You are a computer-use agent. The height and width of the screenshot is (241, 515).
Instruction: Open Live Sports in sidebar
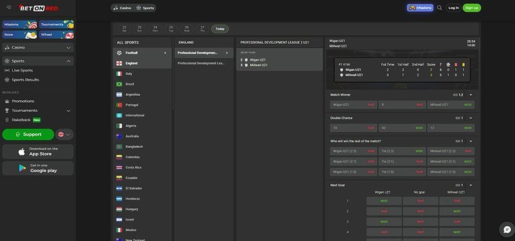coord(22,71)
